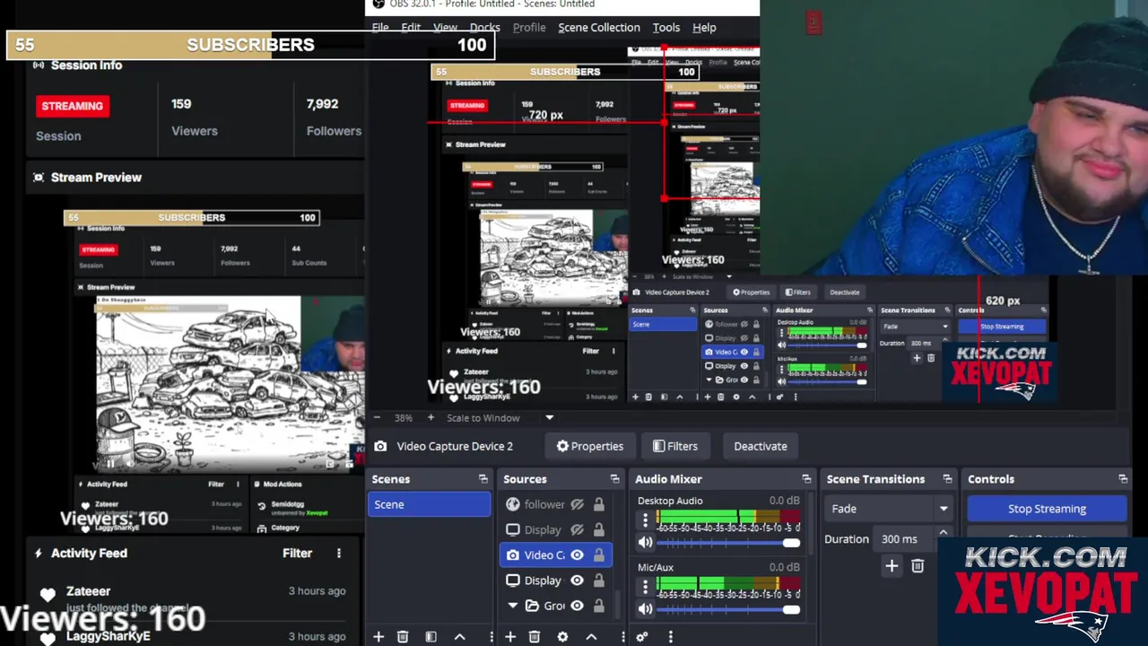The width and height of the screenshot is (1148, 646).
Task: Hide the Video Capture source eye toggle
Action: pos(577,554)
